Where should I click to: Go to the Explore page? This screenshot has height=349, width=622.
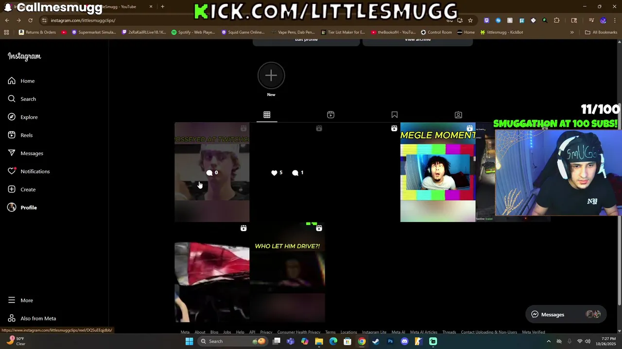23,117
